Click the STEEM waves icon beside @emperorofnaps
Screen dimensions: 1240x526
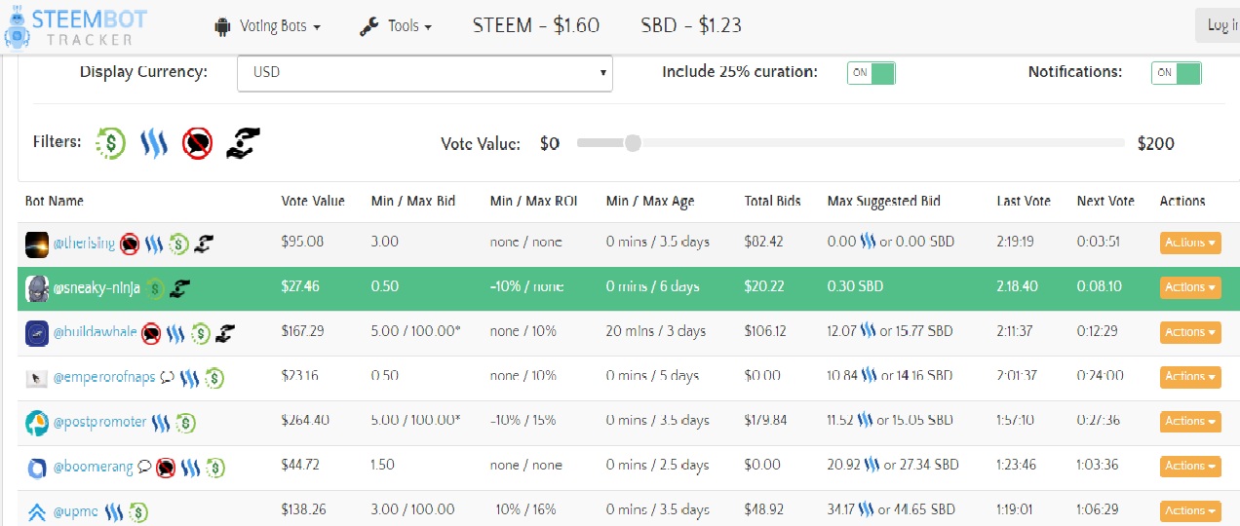190,377
